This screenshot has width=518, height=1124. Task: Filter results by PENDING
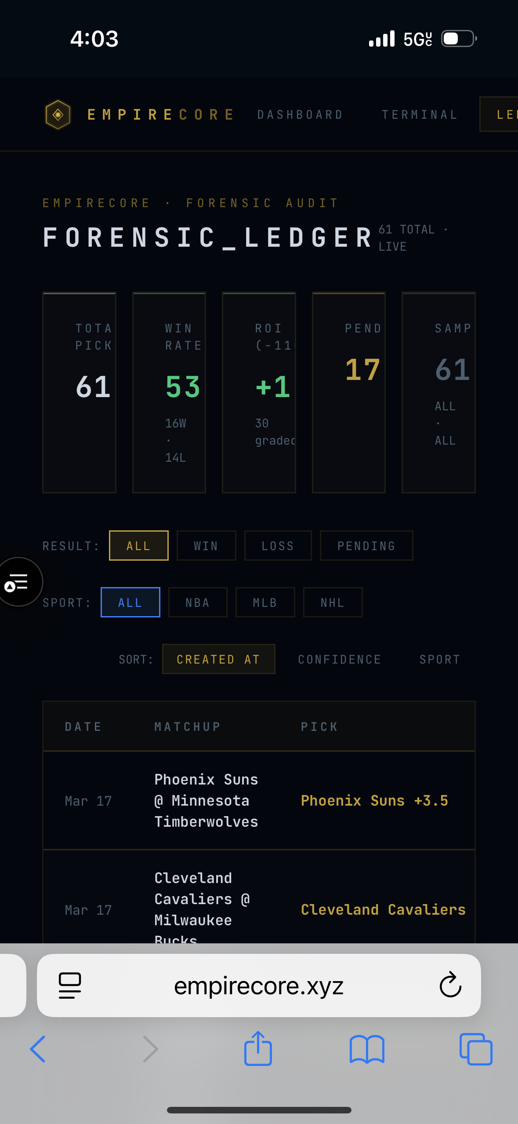(x=366, y=546)
